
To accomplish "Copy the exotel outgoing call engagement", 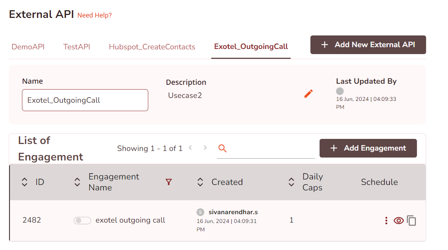I will pos(412,221).
